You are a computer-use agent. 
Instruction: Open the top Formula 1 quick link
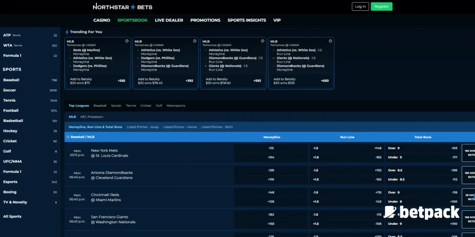[30, 56]
